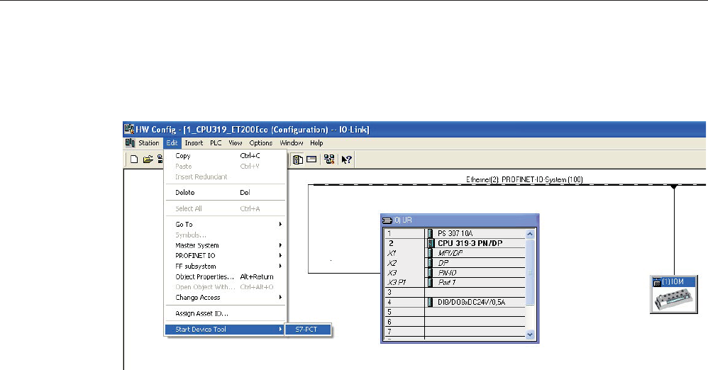708x370 pixels.
Task: Select the PN-IO interface row X3
Action: 455,272
